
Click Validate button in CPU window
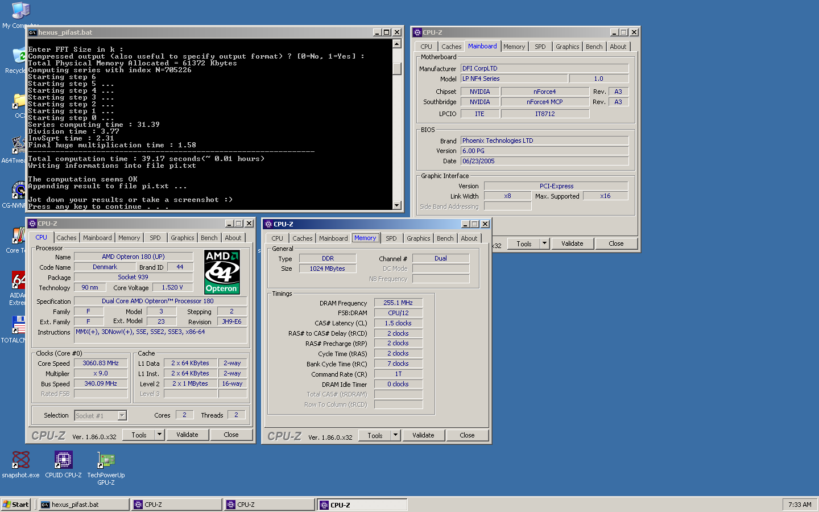(187, 435)
